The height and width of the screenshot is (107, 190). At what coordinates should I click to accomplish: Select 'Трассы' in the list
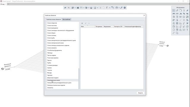tap(49, 60)
